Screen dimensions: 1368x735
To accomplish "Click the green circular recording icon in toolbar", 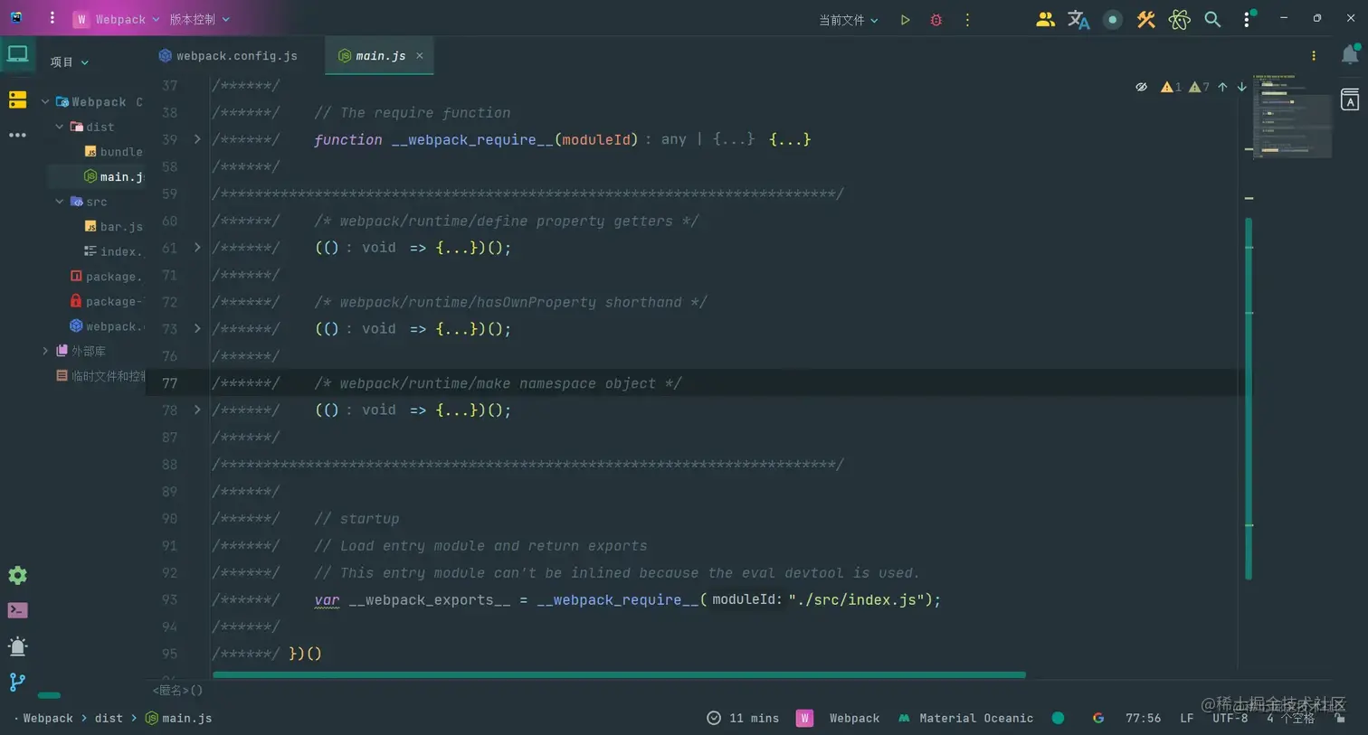I will click(1113, 20).
